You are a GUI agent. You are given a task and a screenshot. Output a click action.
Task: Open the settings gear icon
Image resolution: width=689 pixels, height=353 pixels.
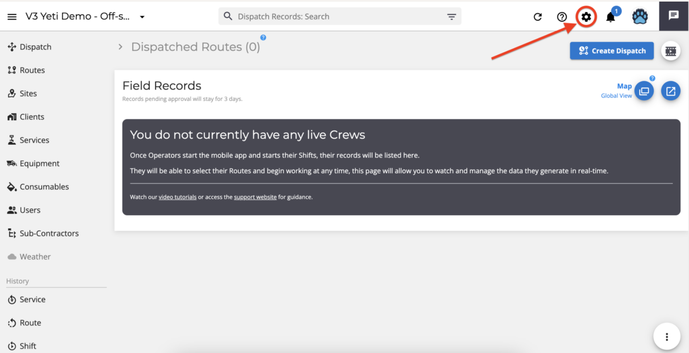click(586, 17)
